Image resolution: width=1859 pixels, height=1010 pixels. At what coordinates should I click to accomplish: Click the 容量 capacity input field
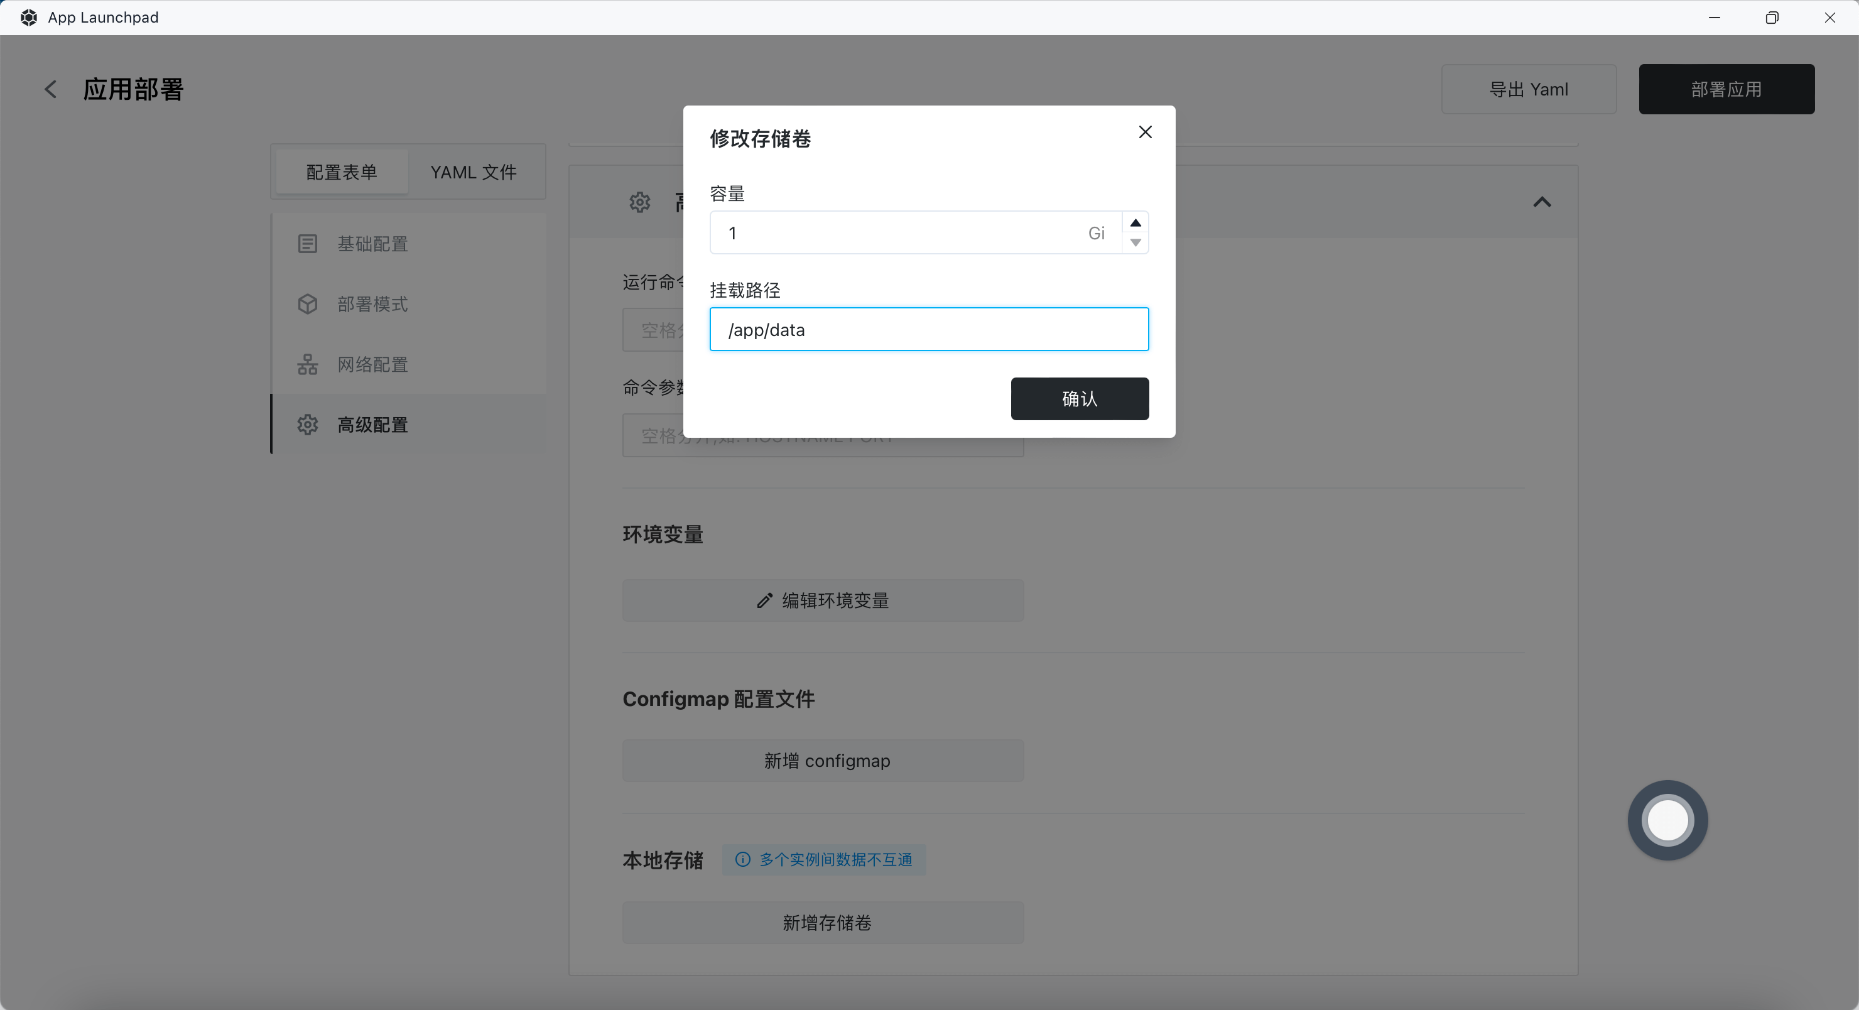click(902, 232)
